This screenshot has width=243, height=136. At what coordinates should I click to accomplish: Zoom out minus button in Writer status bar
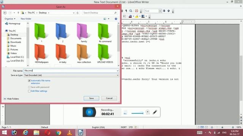212,127
